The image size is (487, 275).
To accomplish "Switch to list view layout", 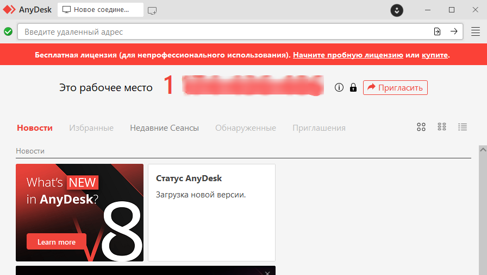I will click(463, 126).
